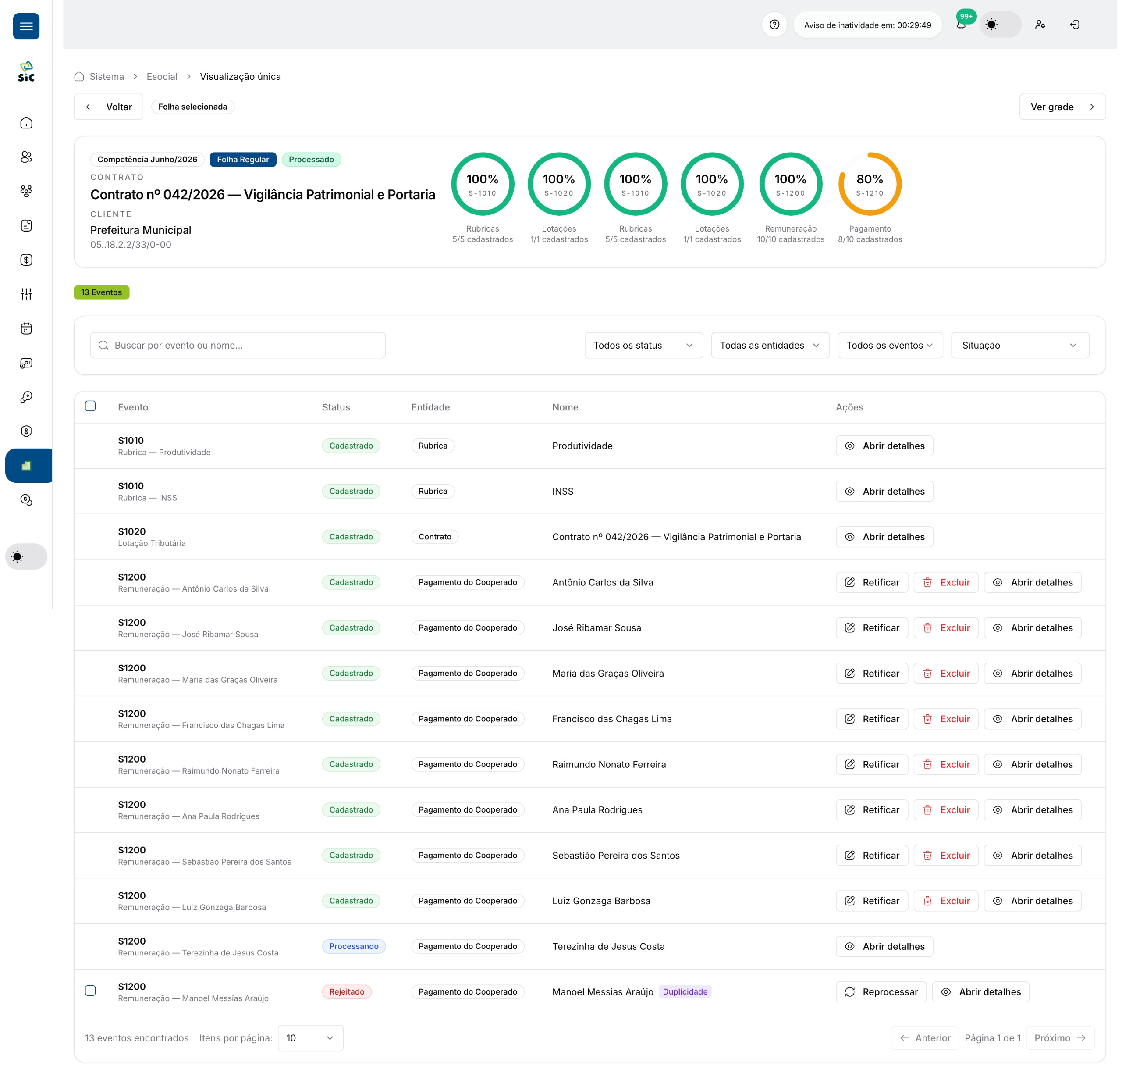Open details for Produtividade rubrica
The image size is (1122, 1073).
884,446
